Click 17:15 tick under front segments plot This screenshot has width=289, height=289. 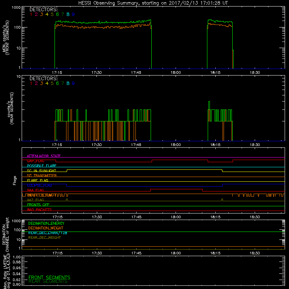57,73
